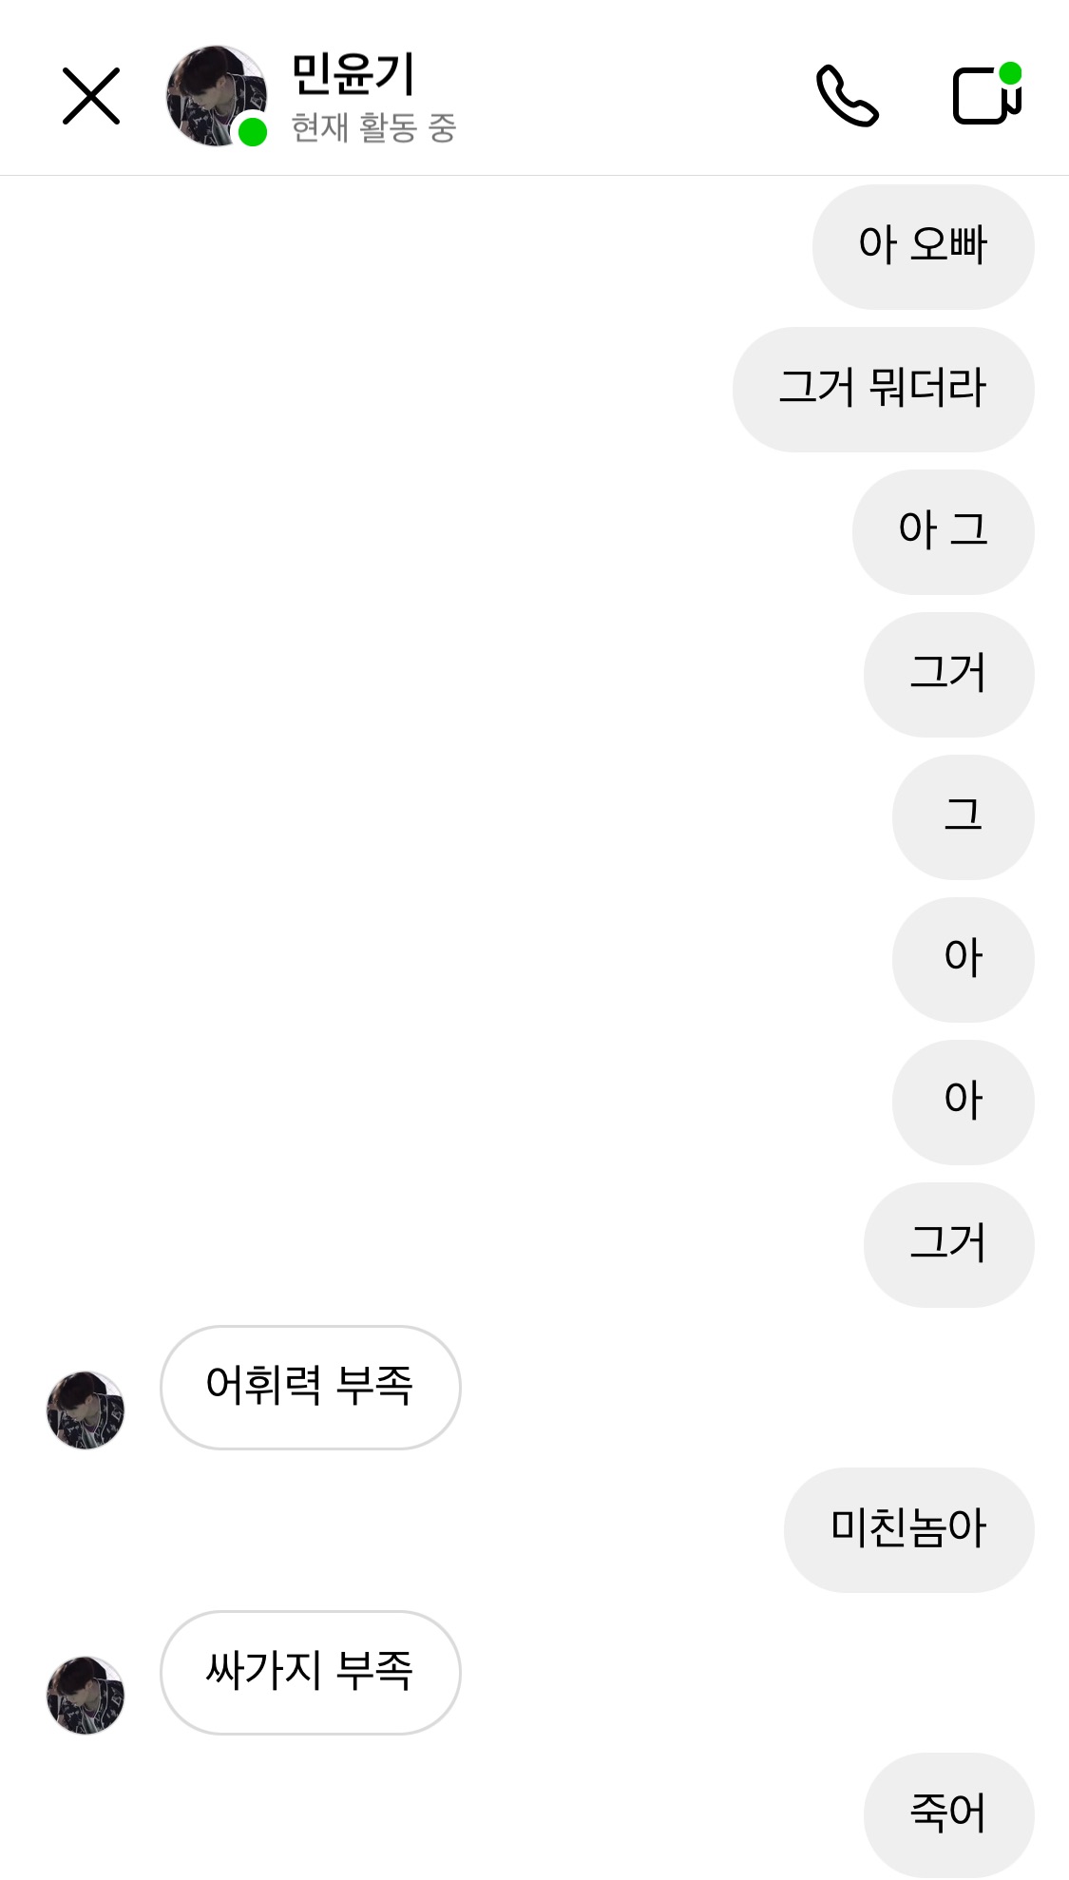Tap the sent message 미친놈아
1069x1880 pixels.
pyautogui.click(x=908, y=1529)
